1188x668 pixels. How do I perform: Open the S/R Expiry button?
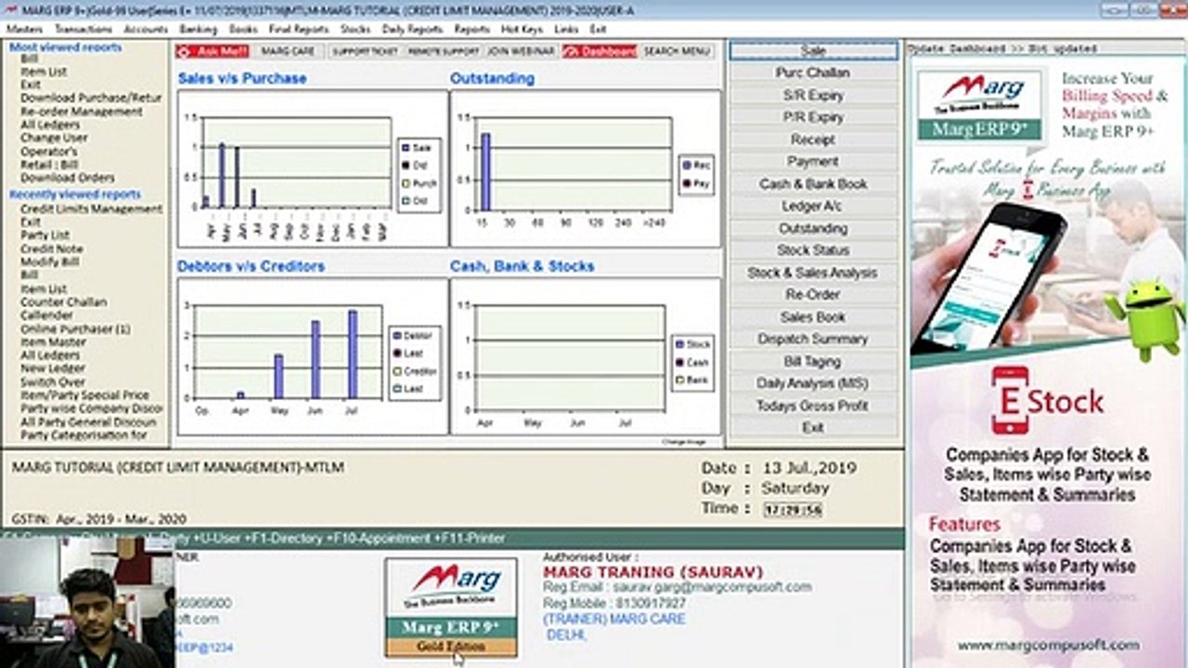click(x=813, y=95)
